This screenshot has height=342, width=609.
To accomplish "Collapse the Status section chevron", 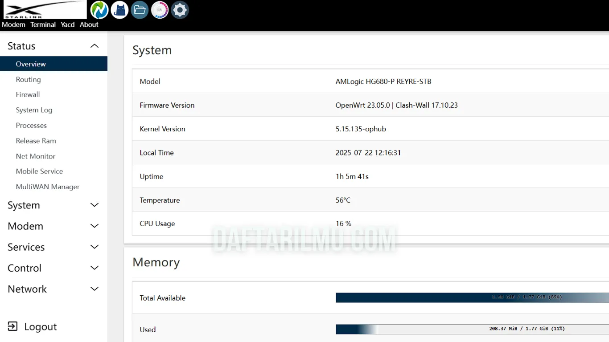I will (x=95, y=46).
